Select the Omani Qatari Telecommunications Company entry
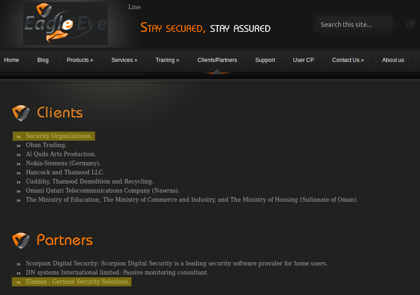420x295 pixels. point(102,191)
